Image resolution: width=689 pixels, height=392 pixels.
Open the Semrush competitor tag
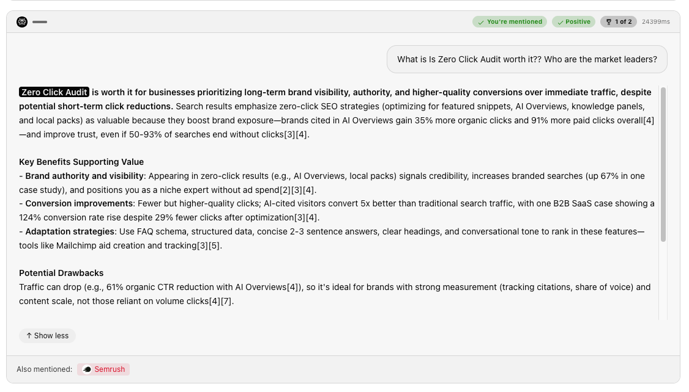point(103,369)
